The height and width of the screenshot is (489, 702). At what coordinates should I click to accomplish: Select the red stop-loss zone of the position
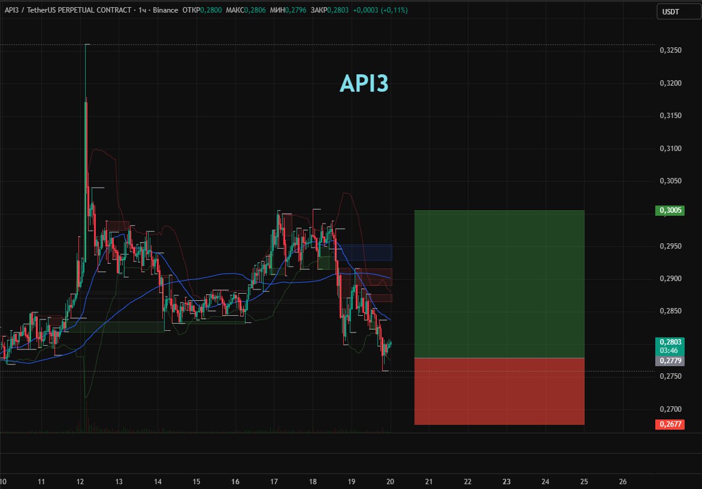[x=499, y=391]
